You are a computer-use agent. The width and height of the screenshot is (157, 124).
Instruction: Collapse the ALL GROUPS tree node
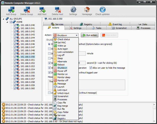(3, 19)
